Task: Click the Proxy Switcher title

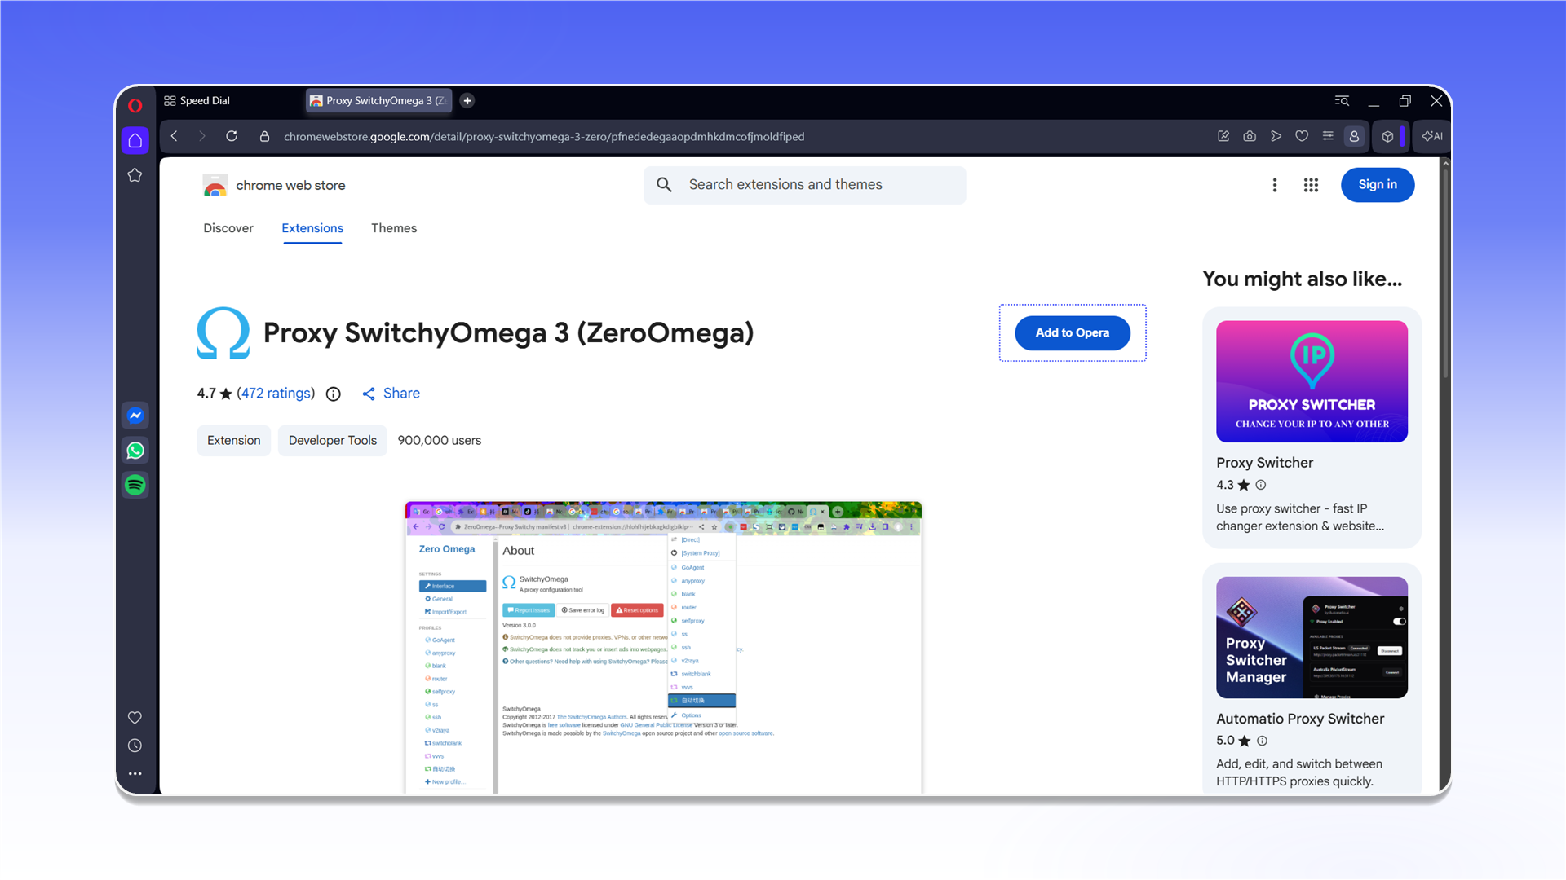Action: point(1265,463)
